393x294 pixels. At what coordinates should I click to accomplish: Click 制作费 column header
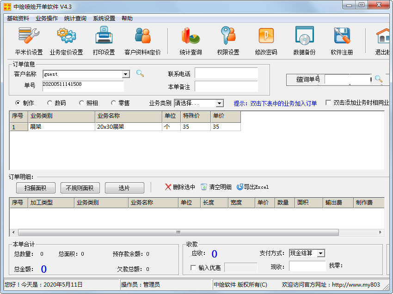tap(368, 203)
